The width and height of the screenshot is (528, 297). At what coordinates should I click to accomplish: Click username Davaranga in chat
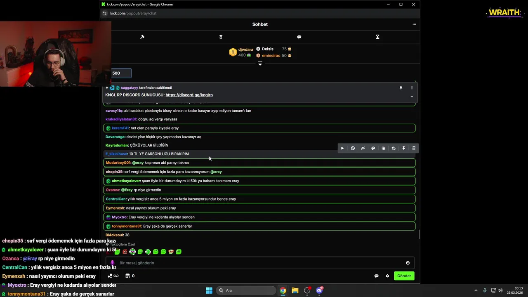115,137
